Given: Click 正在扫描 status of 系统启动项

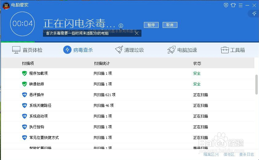Looking at the screenshot, I should [x=200, y=116].
